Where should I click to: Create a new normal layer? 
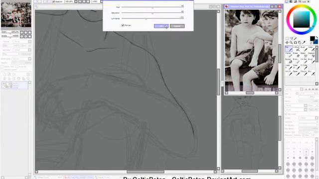4,74
